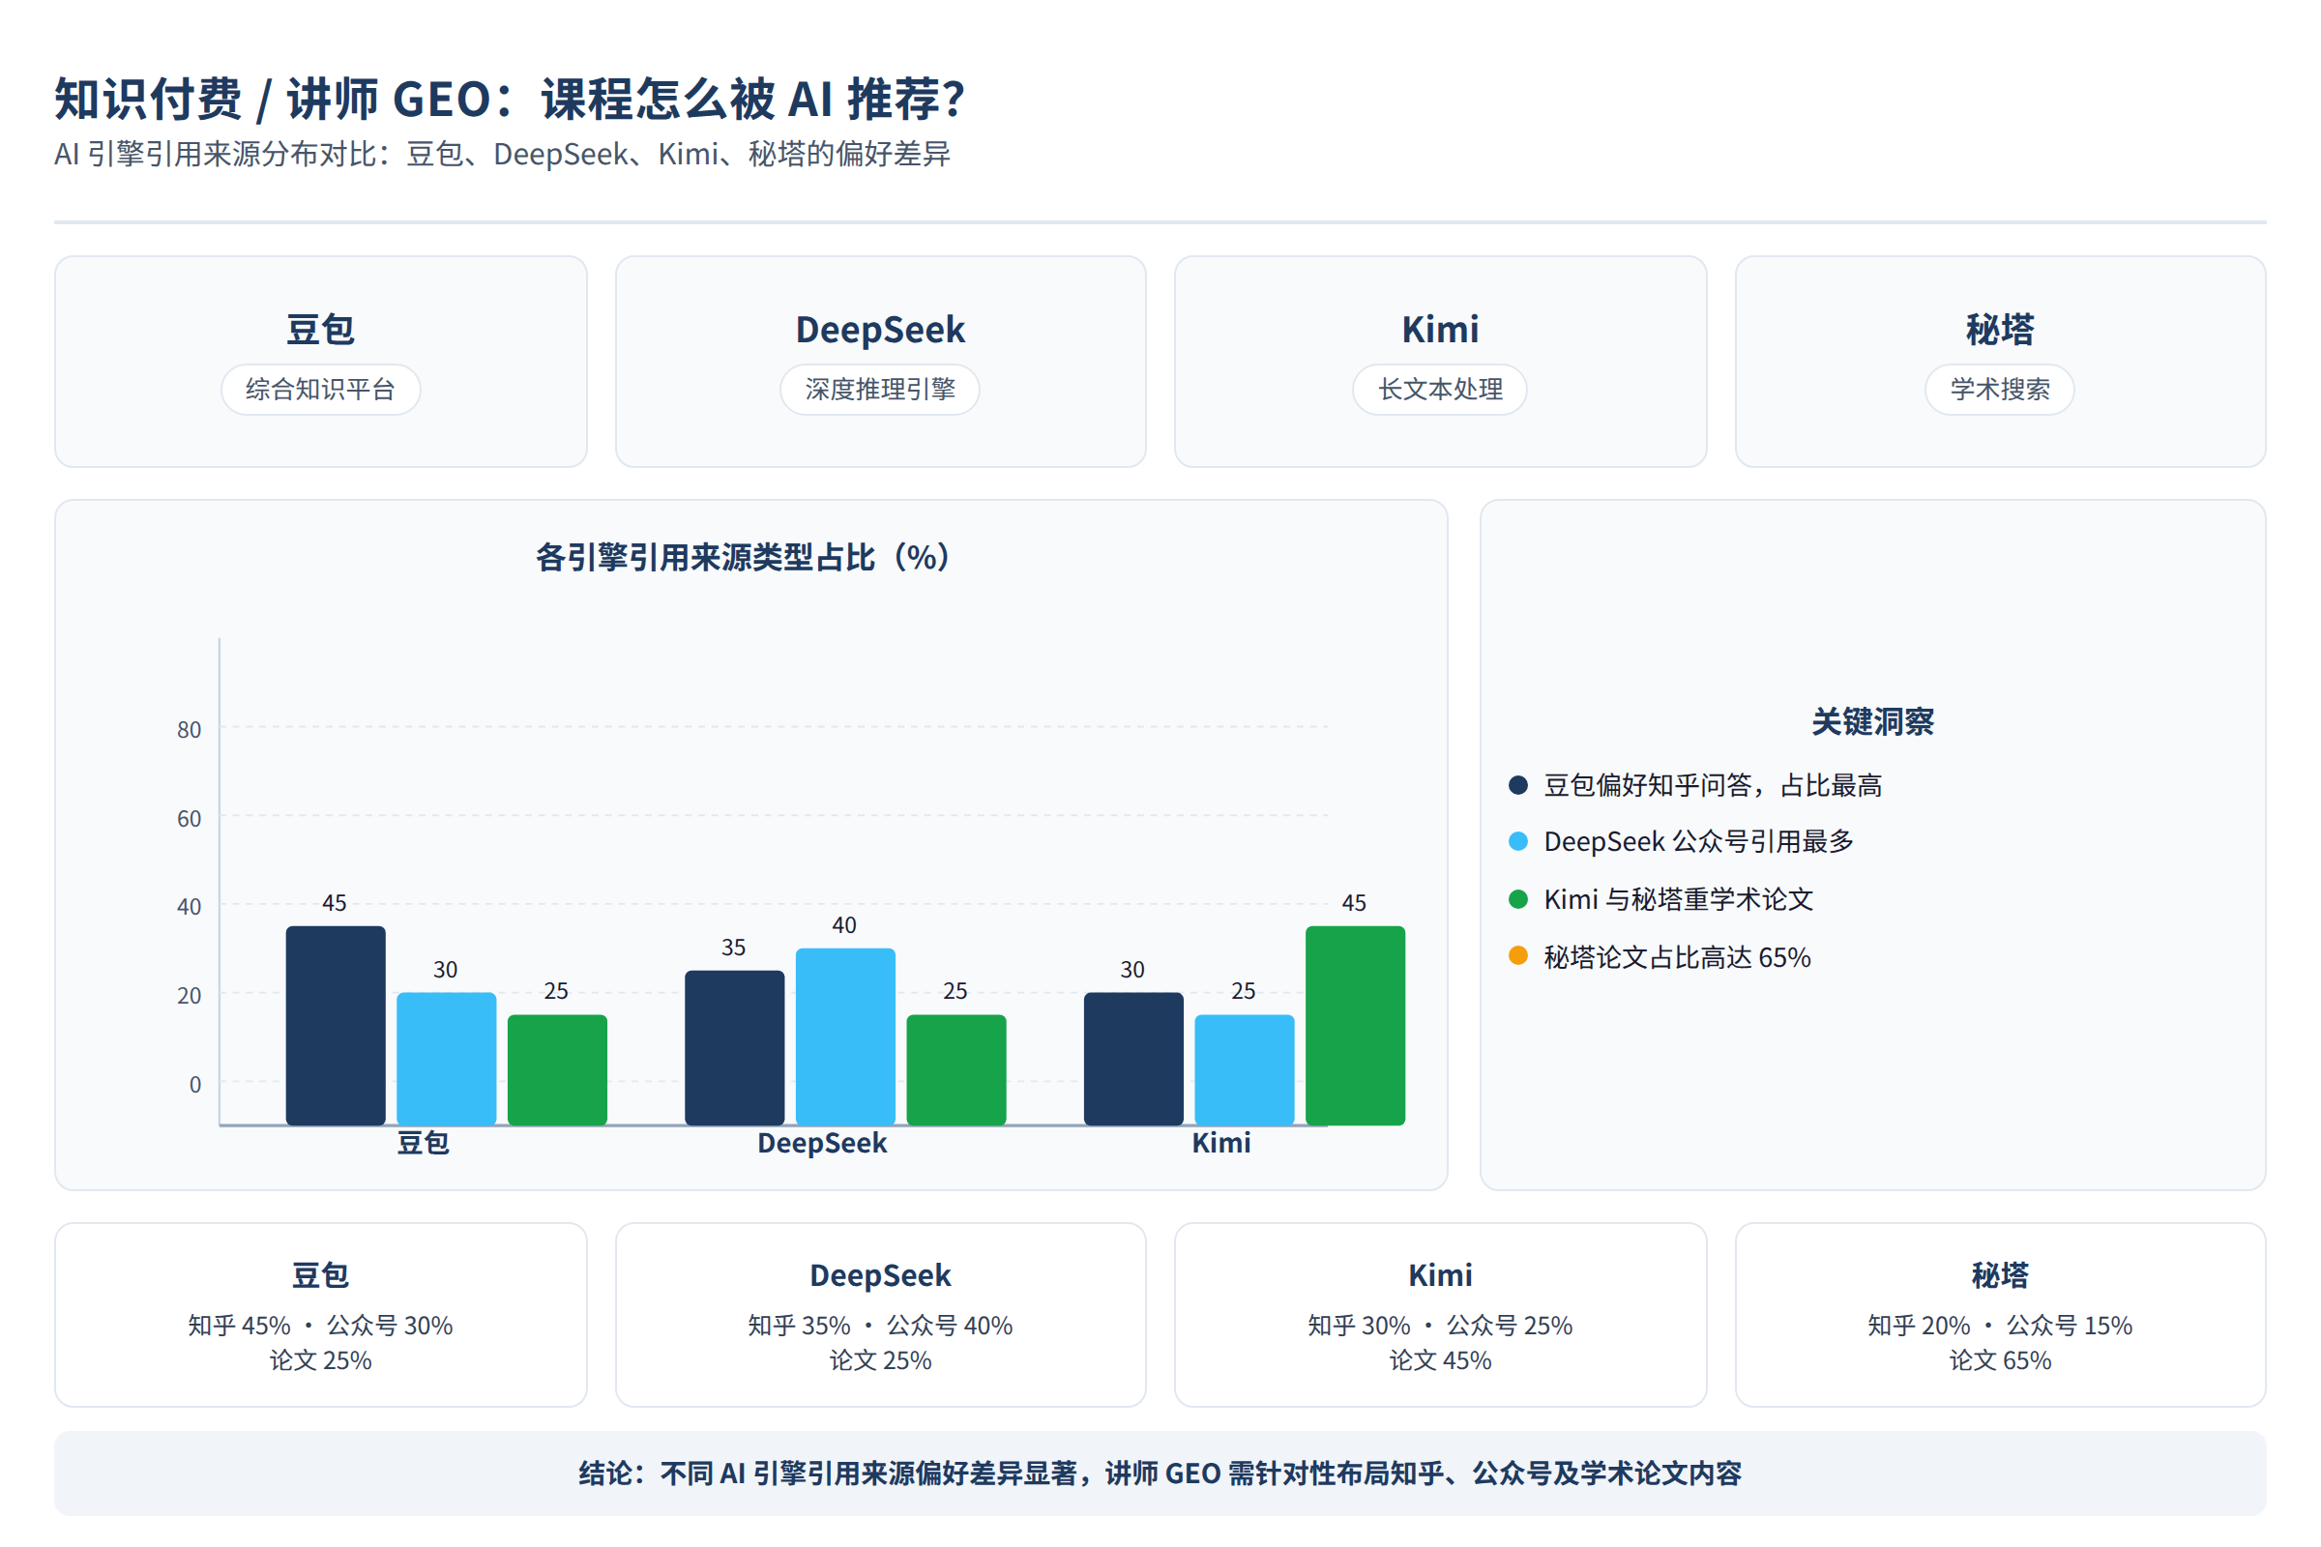Click the 豆包 engine card at top
The height and width of the screenshot is (1547, 2321).
tap(321, 361)
